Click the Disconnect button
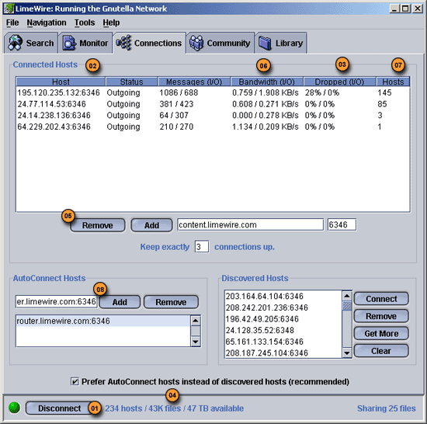Viewport: 427px width, 424px height. [x=59, y=408]
